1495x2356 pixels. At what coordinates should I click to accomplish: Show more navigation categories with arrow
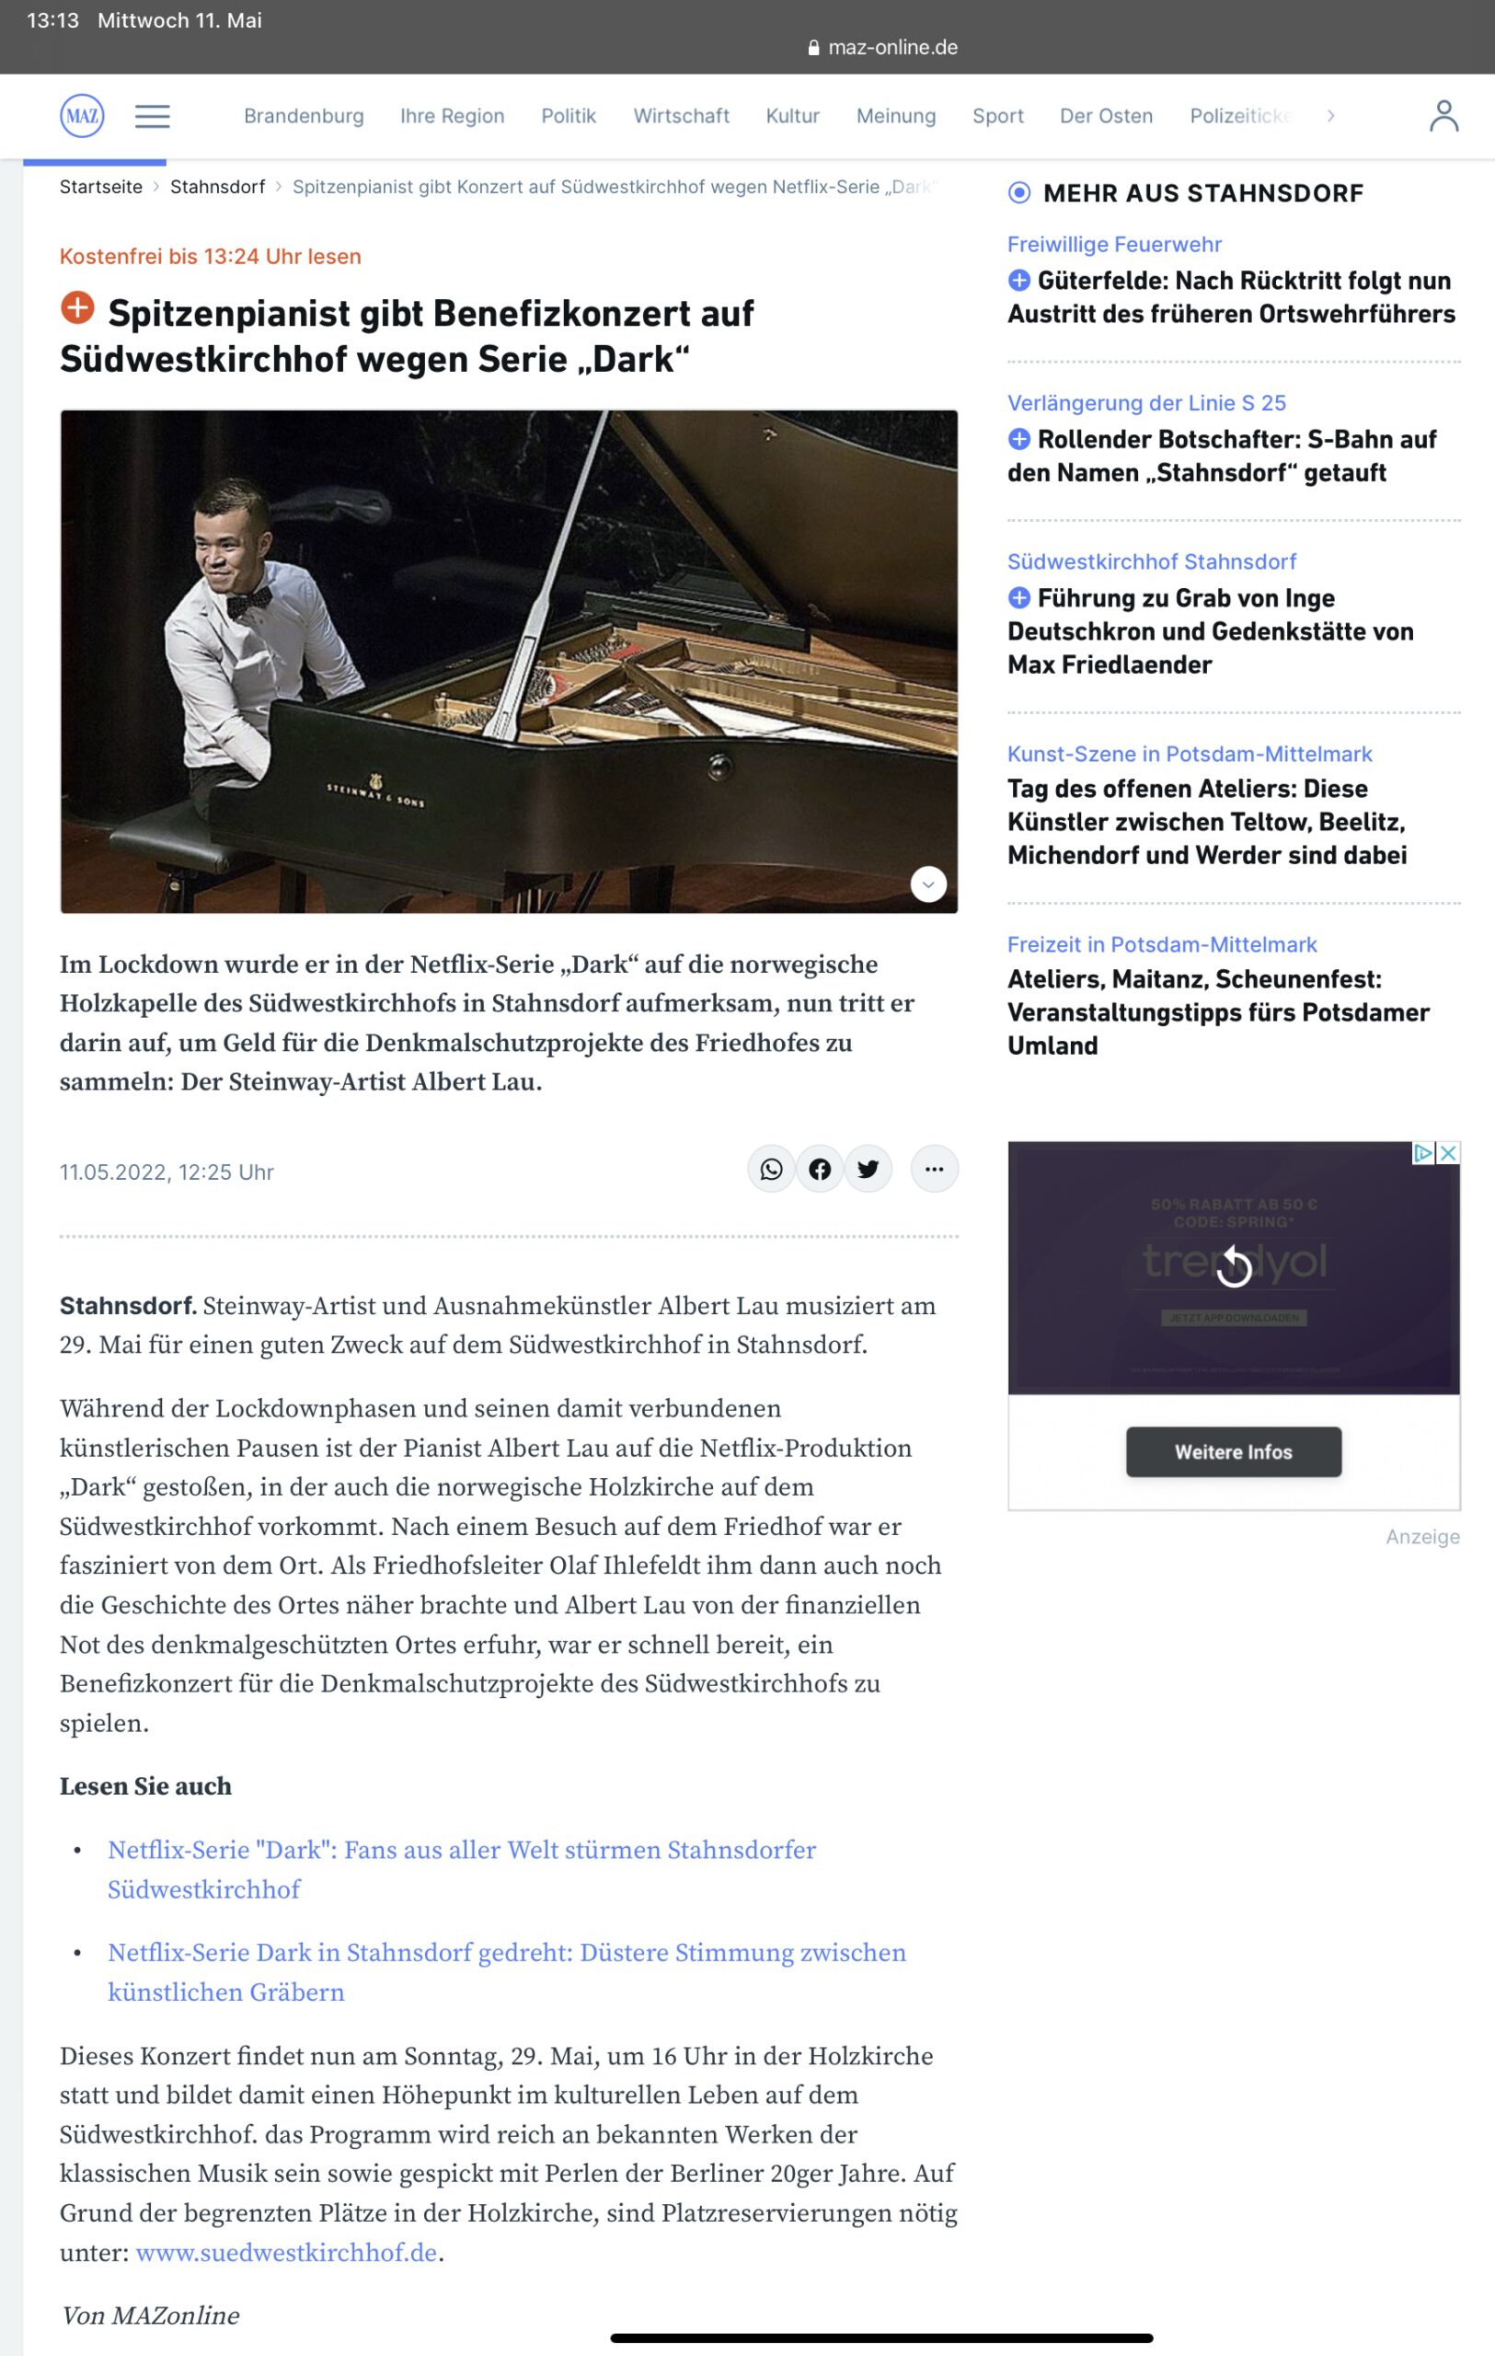[x=1329, y=117]
